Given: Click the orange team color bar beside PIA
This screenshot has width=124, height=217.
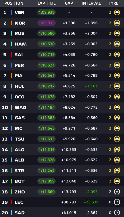Looking at the screenshot, I should [11, 75].
